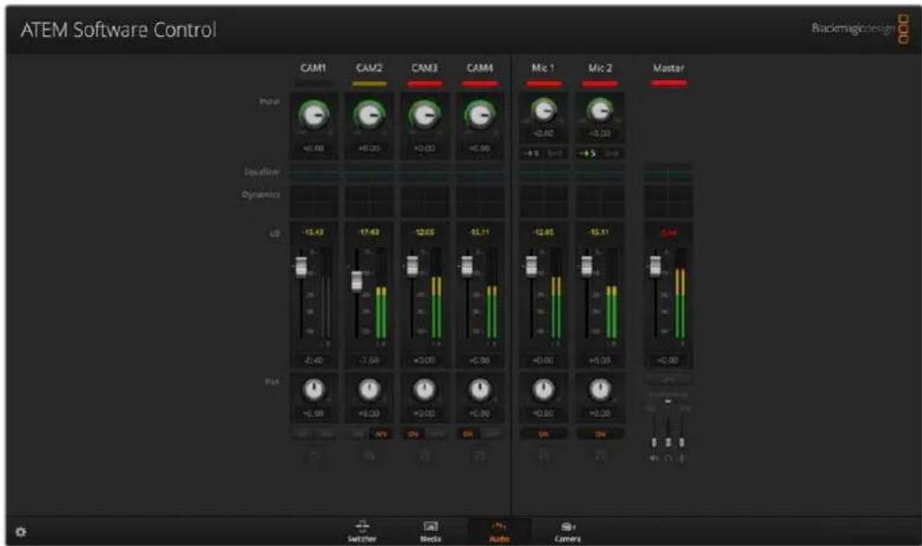This screenshot has width=922, height=546.
Task: Click the master monitor headphone icon
Action: (668, 458)
